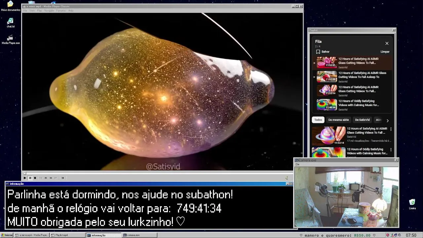
Task: Click the Salvar bookmark icon in the queue
Action: [x=318, y=52]
